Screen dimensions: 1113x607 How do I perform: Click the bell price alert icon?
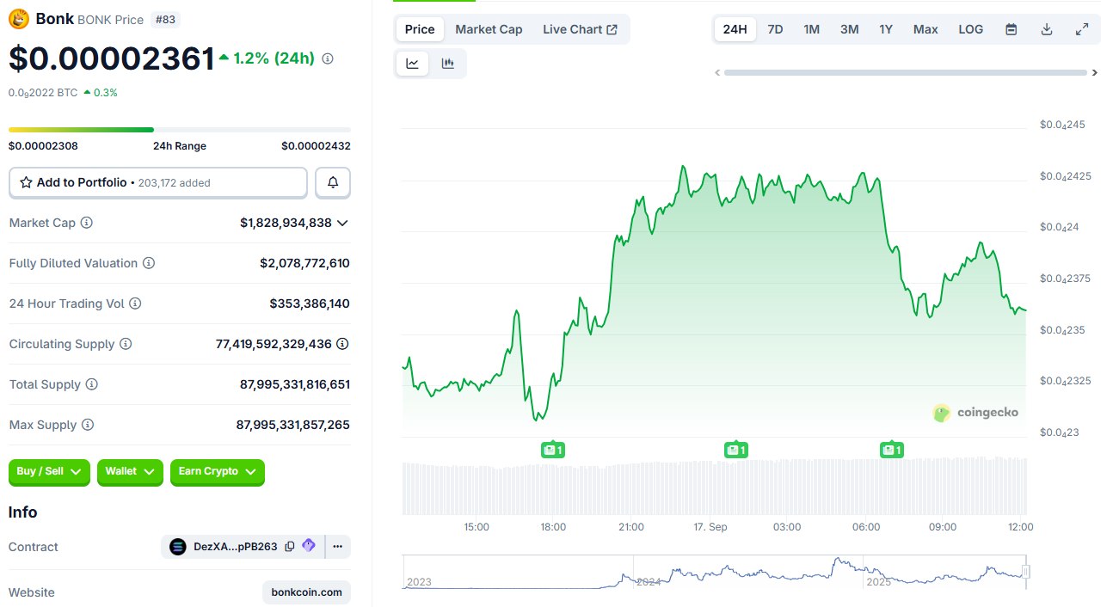pos(333,182)
